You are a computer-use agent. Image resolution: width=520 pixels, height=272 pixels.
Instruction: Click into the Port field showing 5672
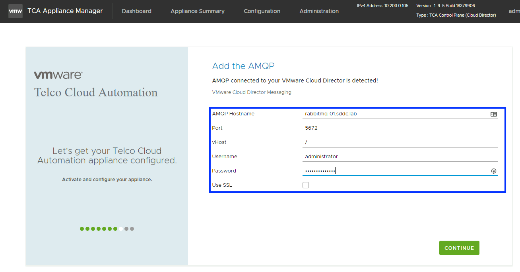coord(400,128)
